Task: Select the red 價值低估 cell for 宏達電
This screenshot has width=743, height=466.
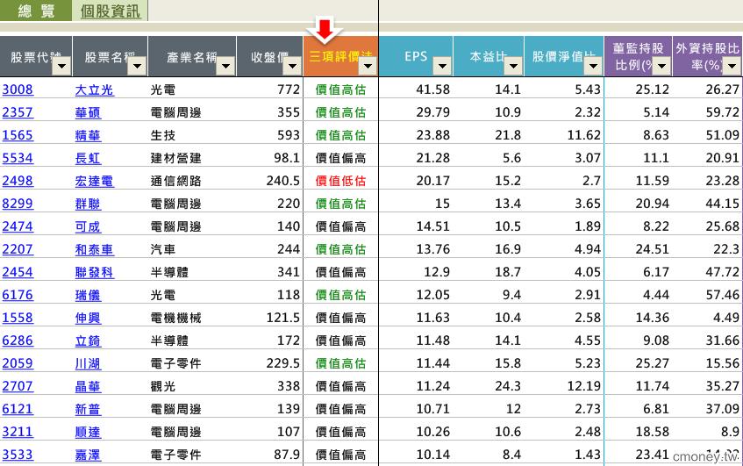Action: coord(340,181)
